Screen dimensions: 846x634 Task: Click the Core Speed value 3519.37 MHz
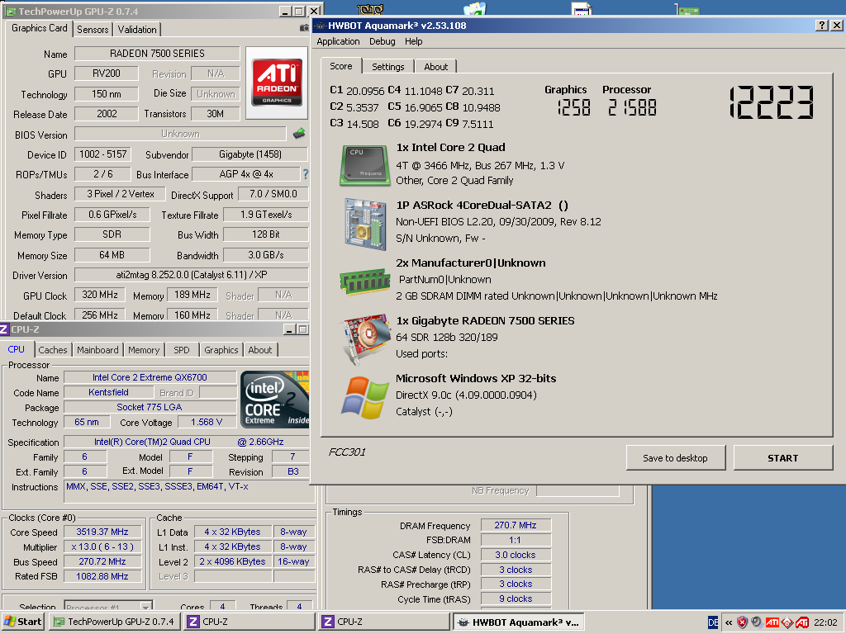point(102,532)
